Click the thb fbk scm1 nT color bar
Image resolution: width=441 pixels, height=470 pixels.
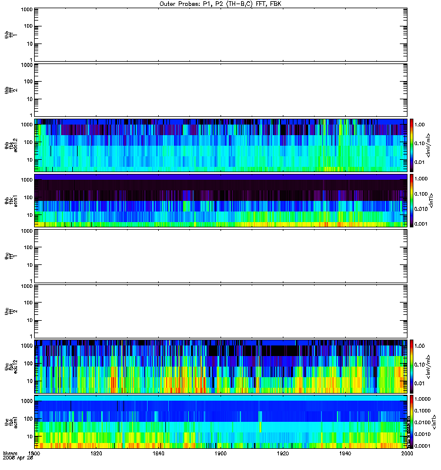(412, 200)
